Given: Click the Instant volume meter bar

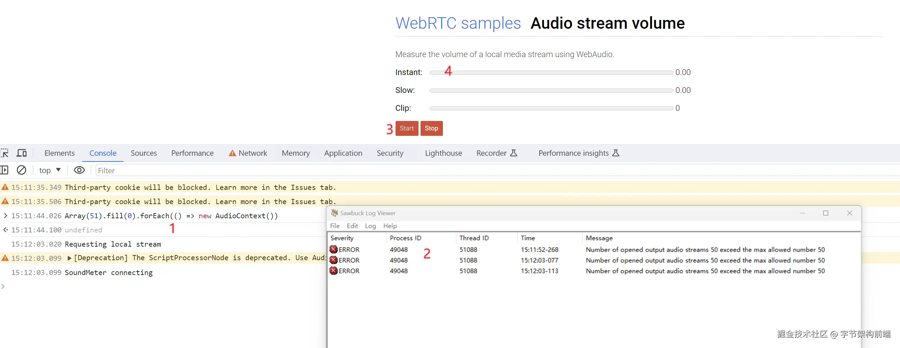Looking at the screenshot, I should (551, 72).
